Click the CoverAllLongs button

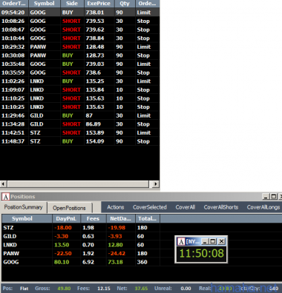tap(263, 207)
